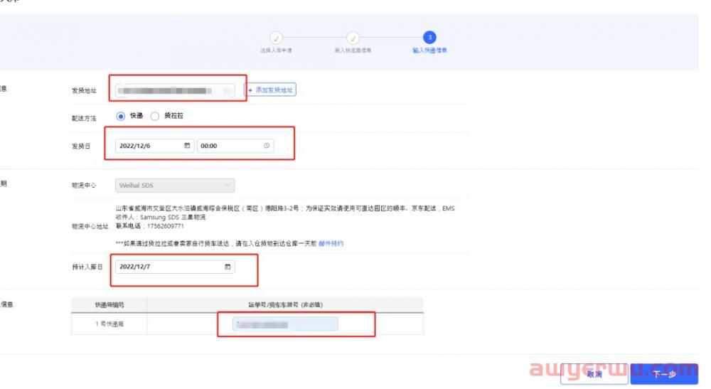
Task: Select the 货拉拉 delivery method radio
Action: [x=154, y=115]
